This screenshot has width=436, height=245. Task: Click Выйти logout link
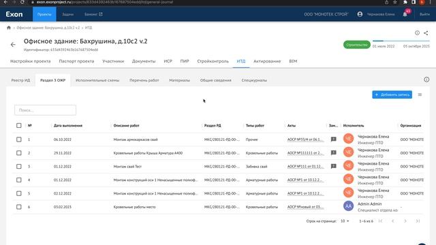[424, 14]
